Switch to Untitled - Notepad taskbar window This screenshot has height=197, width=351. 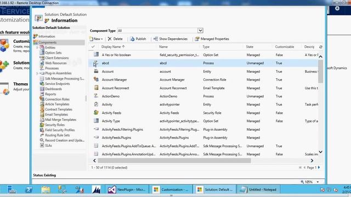point(258,190)
